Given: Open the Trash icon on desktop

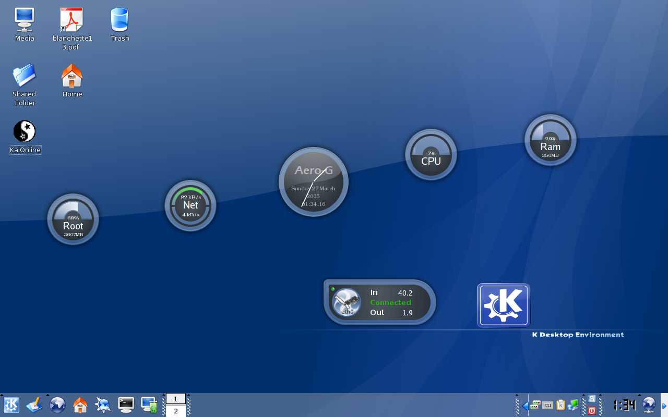Looking at the screenshot, I should [x=120, y=20].
